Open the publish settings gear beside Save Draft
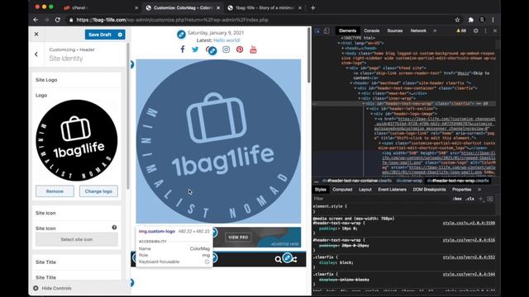This screenshot has width=529, height=297. (120, 35)
